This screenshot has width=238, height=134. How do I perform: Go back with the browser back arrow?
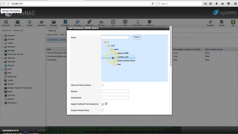pyautogui.click(x=3, y=3)
